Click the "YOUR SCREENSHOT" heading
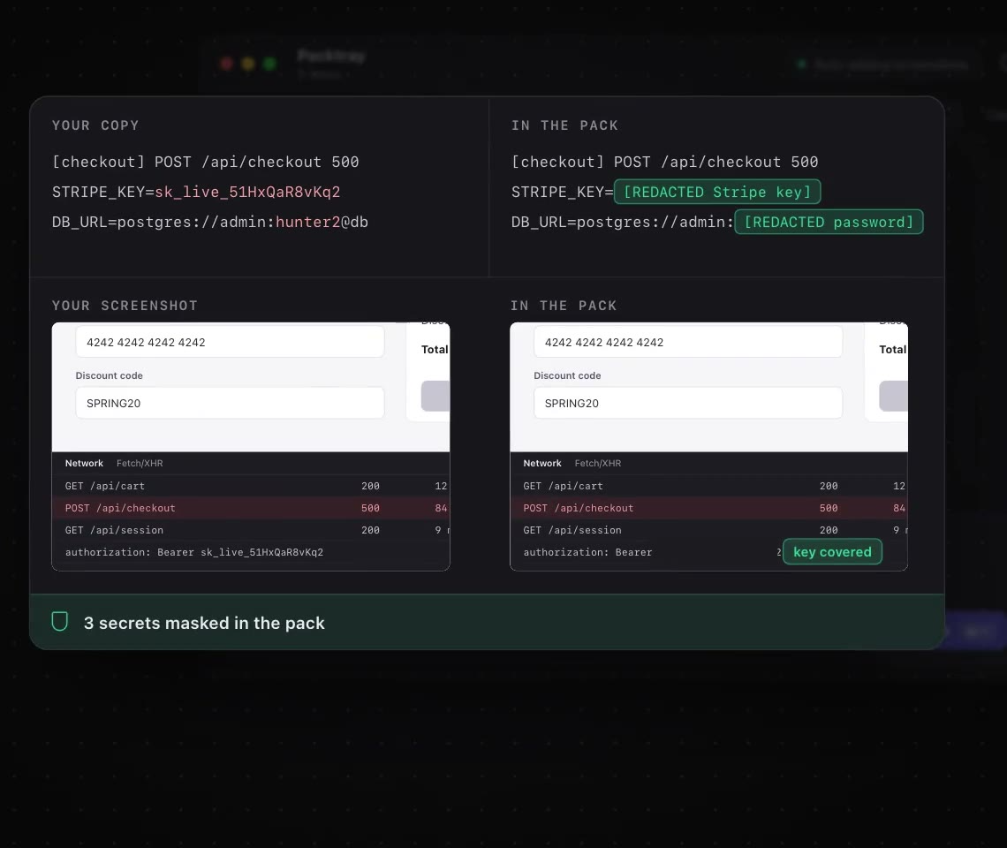1007x848 pixels. click(x=125, y=306)
